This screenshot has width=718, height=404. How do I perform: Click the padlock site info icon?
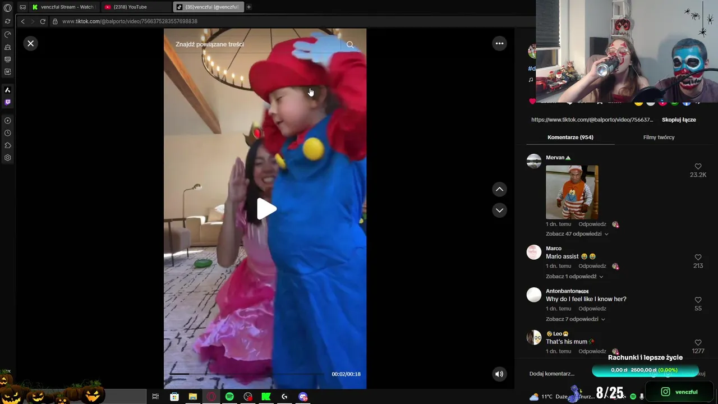(55, 21)
